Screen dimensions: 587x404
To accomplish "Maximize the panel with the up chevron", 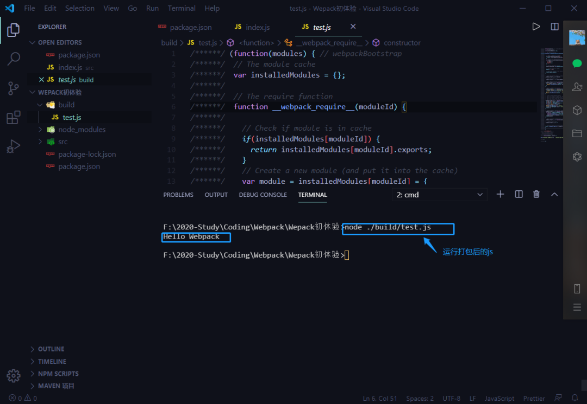I will (554, 194).
